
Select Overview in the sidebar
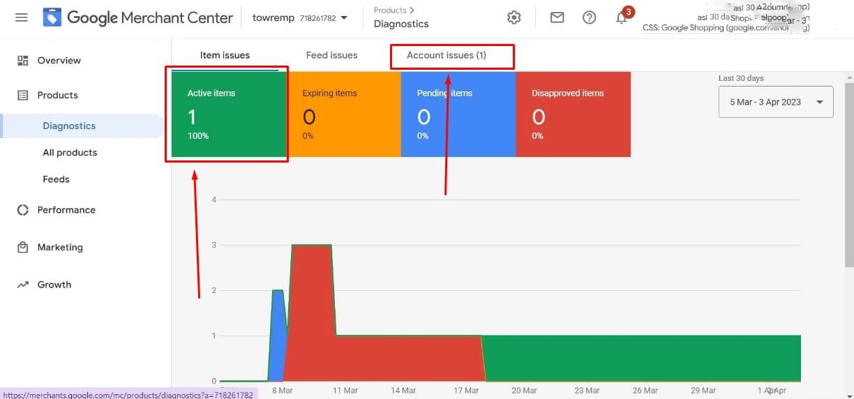tap(59, 61)
